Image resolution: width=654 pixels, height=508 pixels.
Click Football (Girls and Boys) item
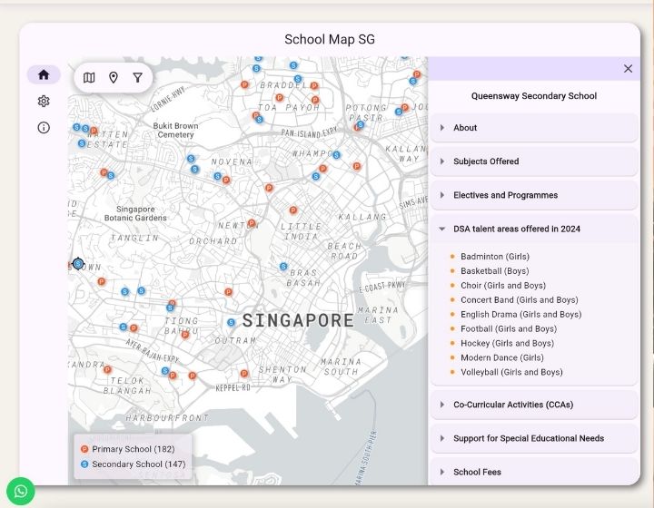pyautogui.click(x=509, y=329)
